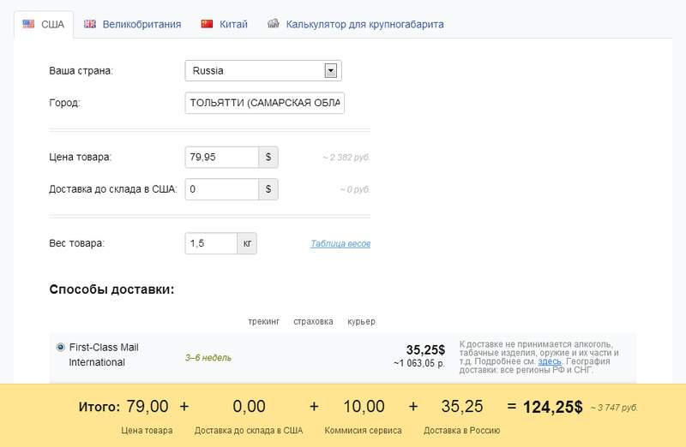Open the Таблица весов link
The image size is (686, 447).
coord(340,244)
